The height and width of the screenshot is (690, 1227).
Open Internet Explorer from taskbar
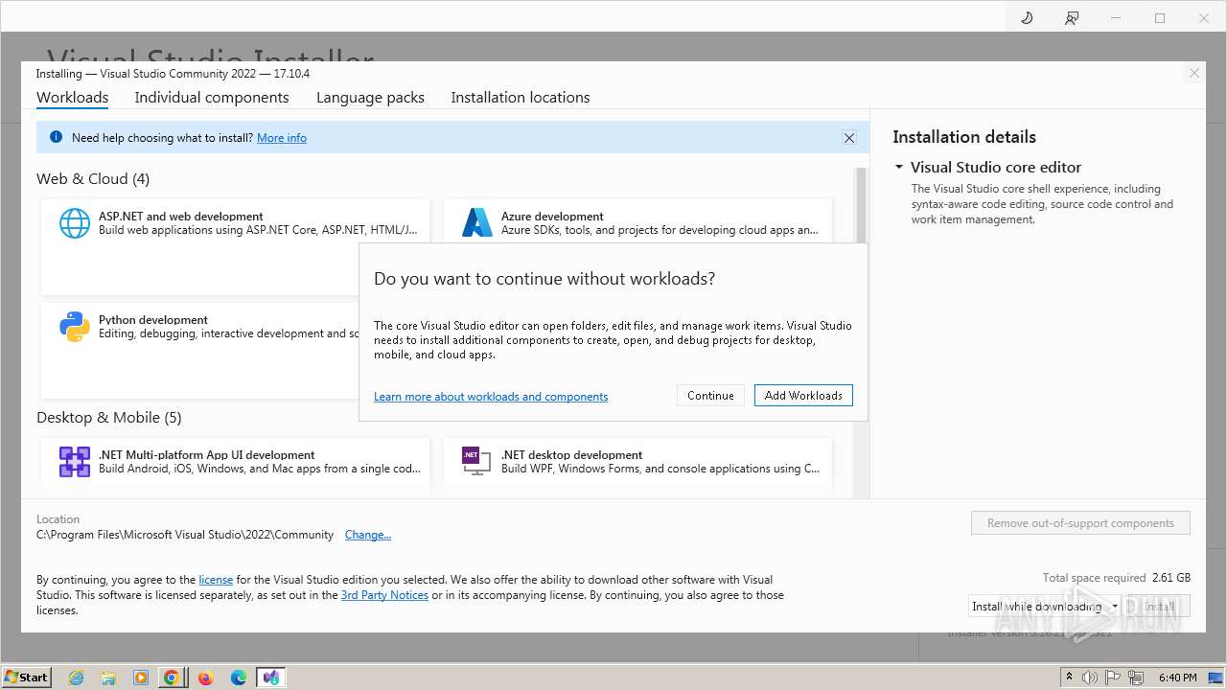pyautogui.click(x=76, y=678)
